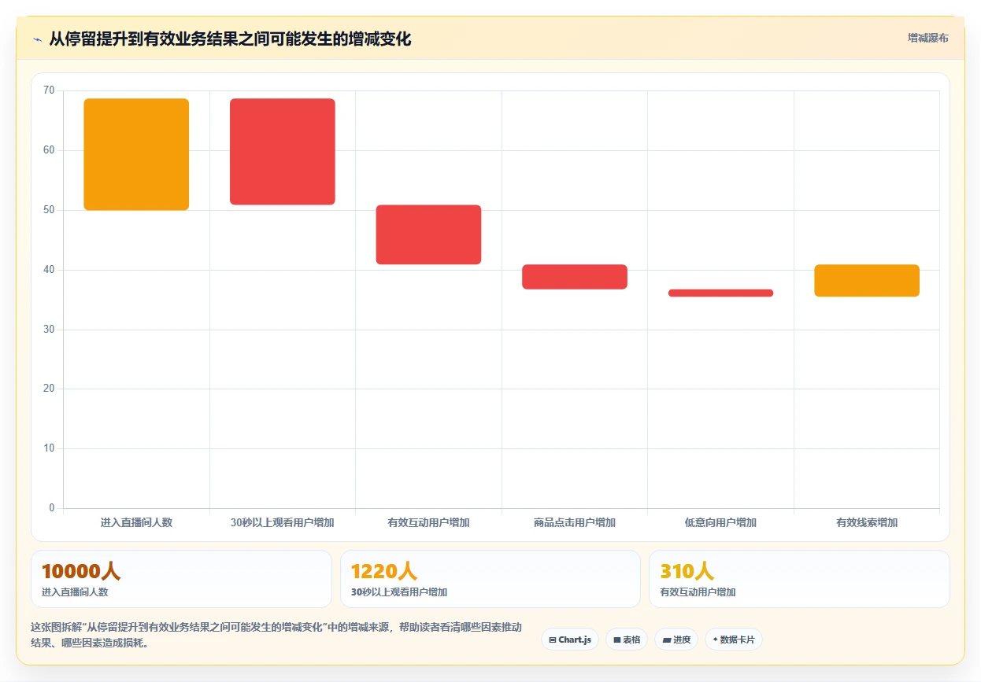
Task: Click the x-axis label 有效互动用户增加
Action: click(428, 522)
